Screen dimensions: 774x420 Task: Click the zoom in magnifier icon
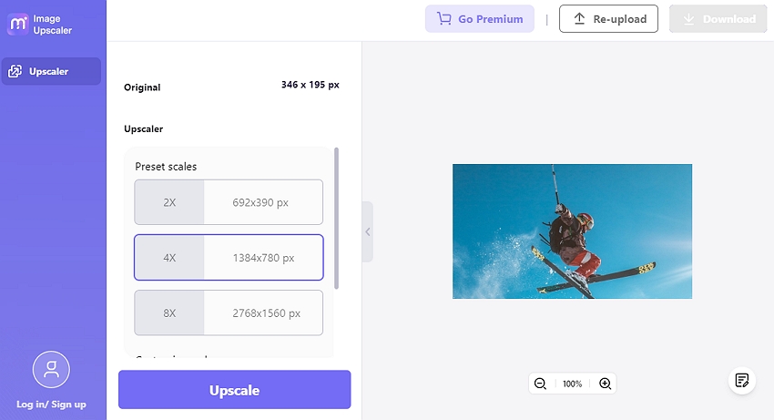pyautogui.click(x=605, y=384)
